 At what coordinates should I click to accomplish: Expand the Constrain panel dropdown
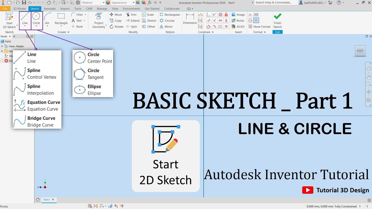coord(206,32)
